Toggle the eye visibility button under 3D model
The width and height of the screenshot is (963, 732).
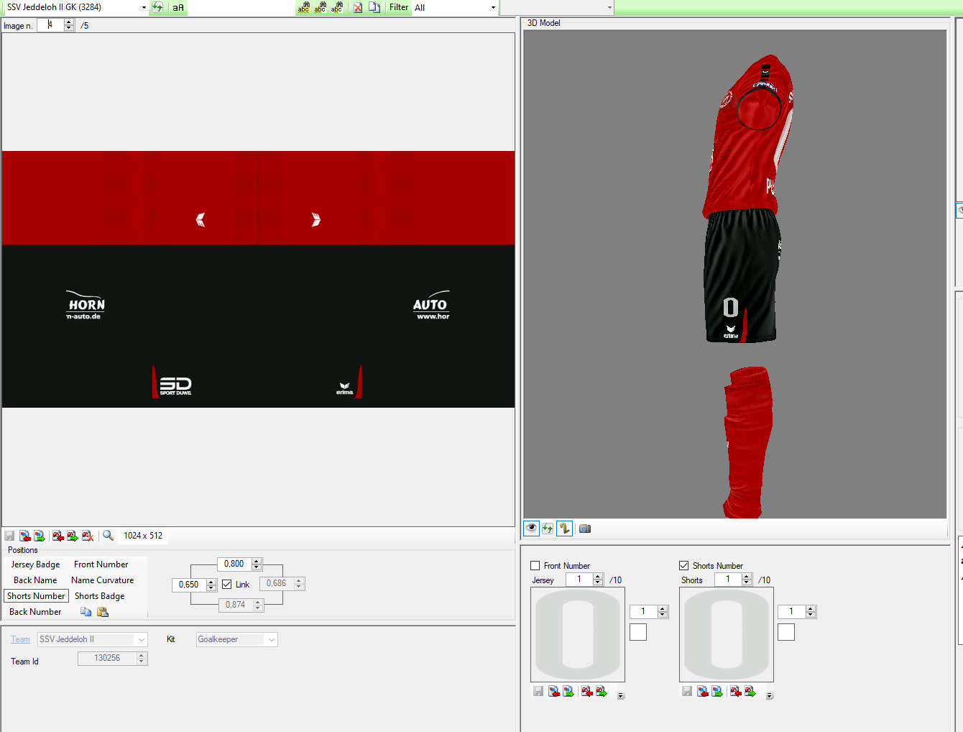coord(531,529)
